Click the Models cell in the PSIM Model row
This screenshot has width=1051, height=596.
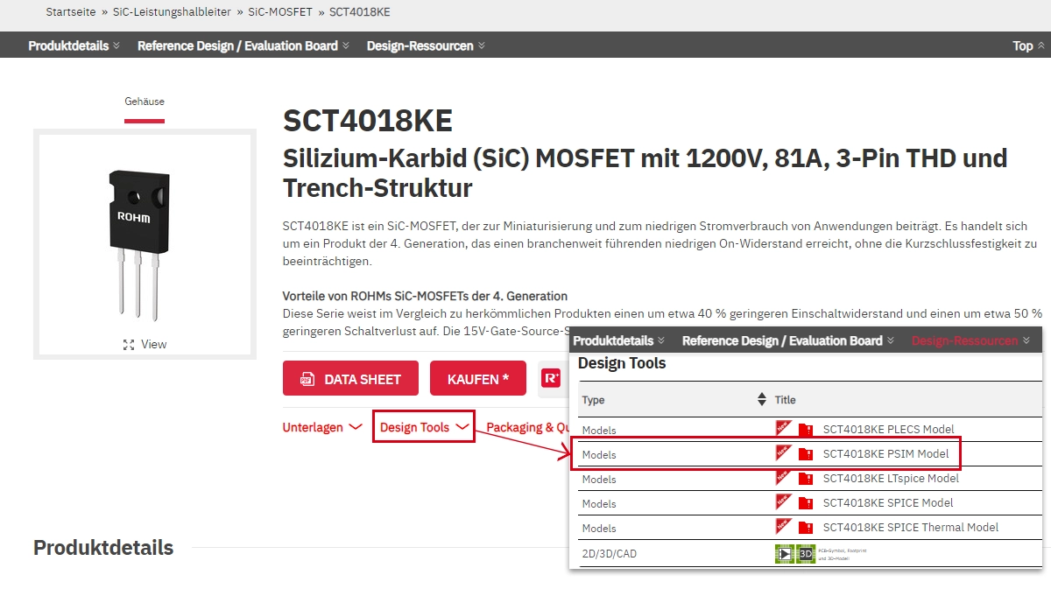599,455
